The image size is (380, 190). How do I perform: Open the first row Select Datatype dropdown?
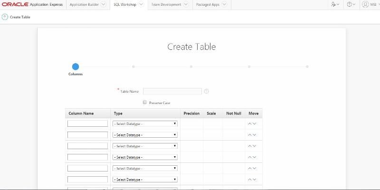[x=145, y=123]
